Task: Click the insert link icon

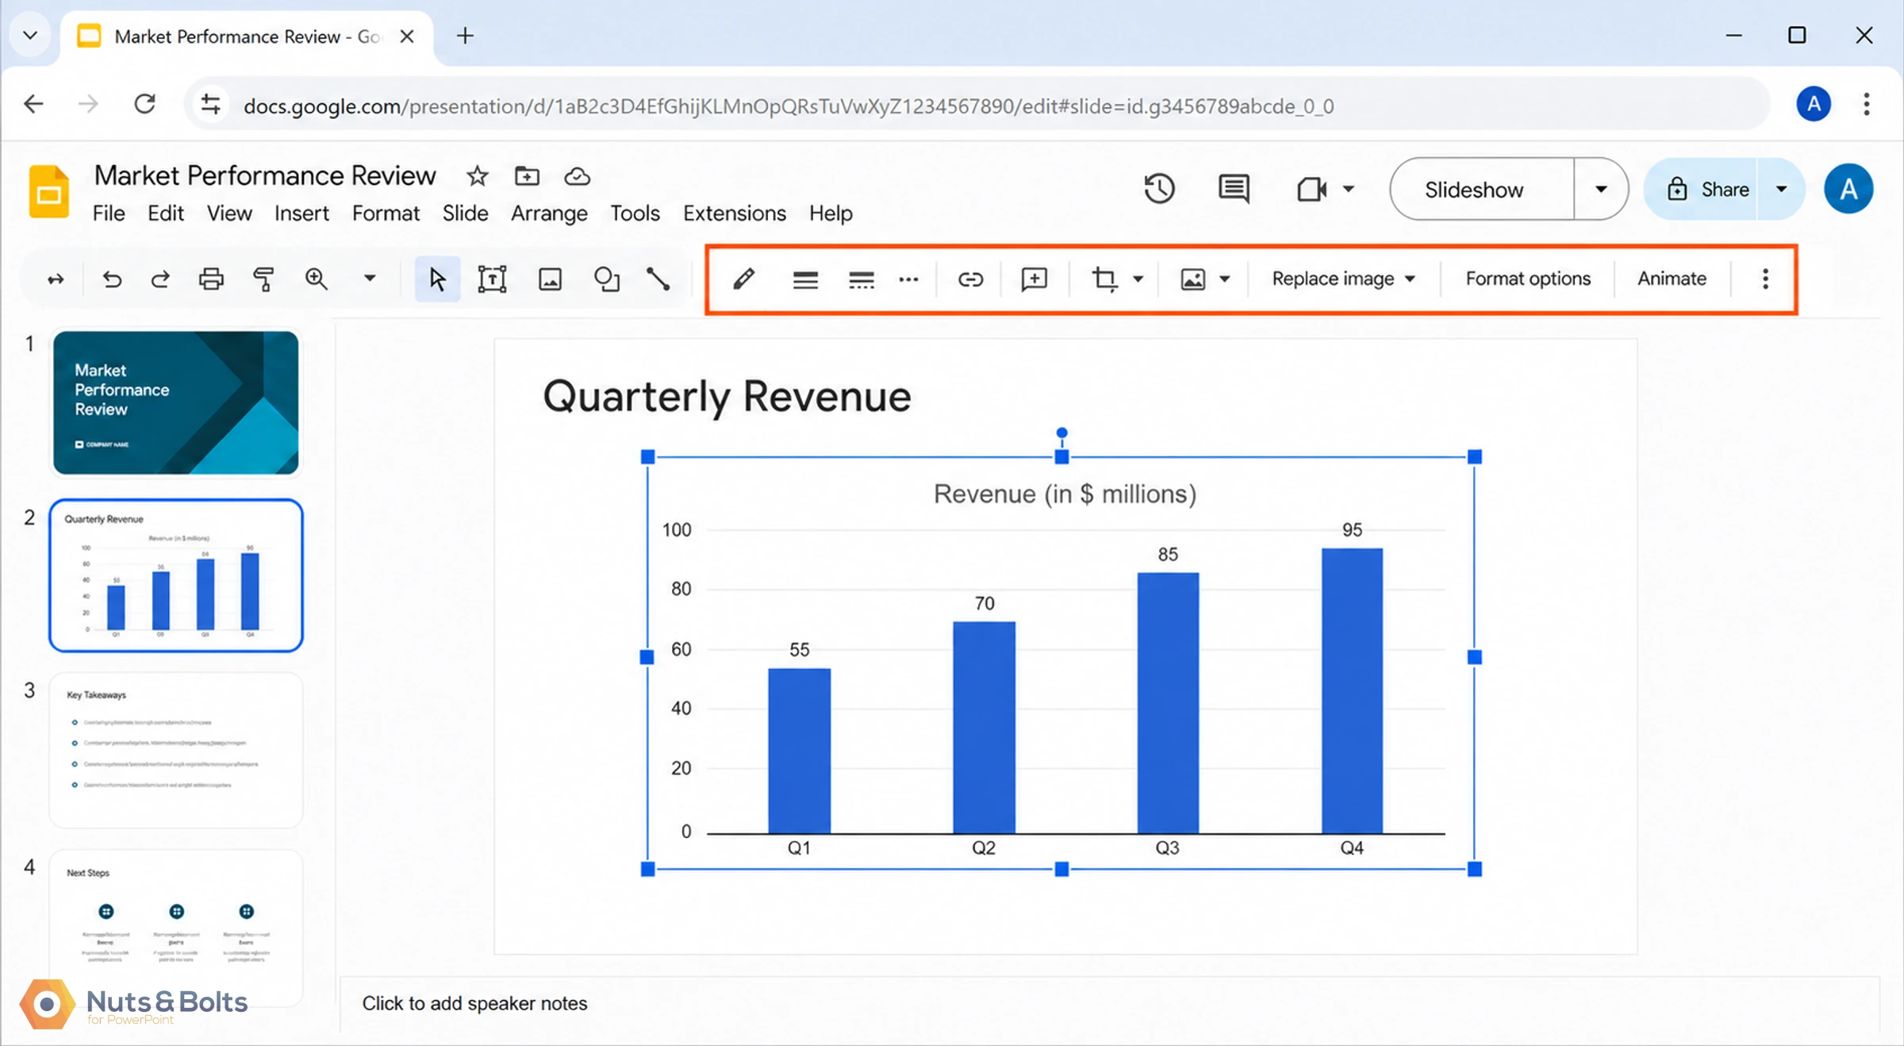Action: coord(970,279)
